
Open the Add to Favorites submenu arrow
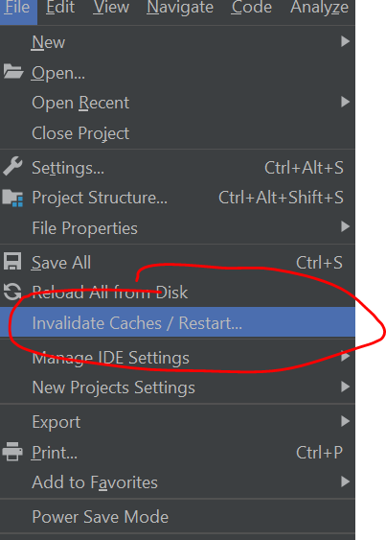[x=345, y=481]
